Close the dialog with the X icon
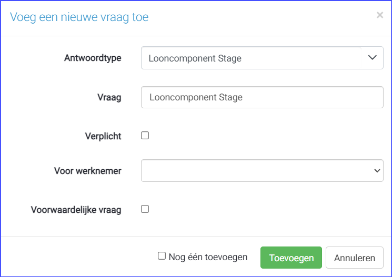Viewport: 392px width, 277px height. coord(379,15)
